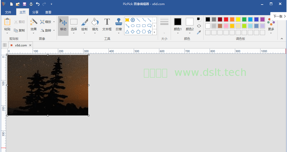The image size is (287, 152).
Task: Click the greyed-out redo arrow
Action: tap(44, 4)
